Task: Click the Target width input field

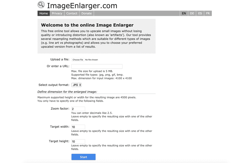Action: click(x=78, y=127)
